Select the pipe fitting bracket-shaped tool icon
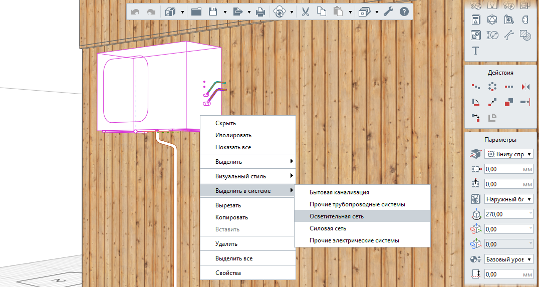Screen dimensions: 539x287 (x=525, y=20)
